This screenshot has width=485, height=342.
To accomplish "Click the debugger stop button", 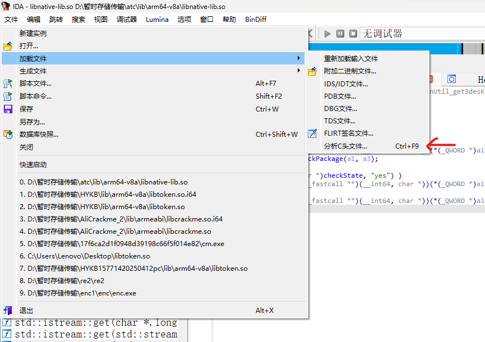I will pos(353,34).
